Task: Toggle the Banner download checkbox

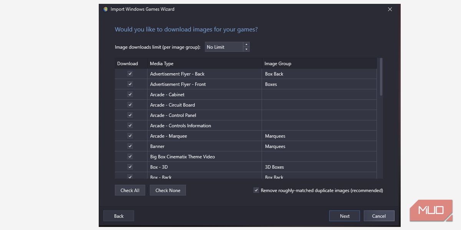Action: pos(130,146)
